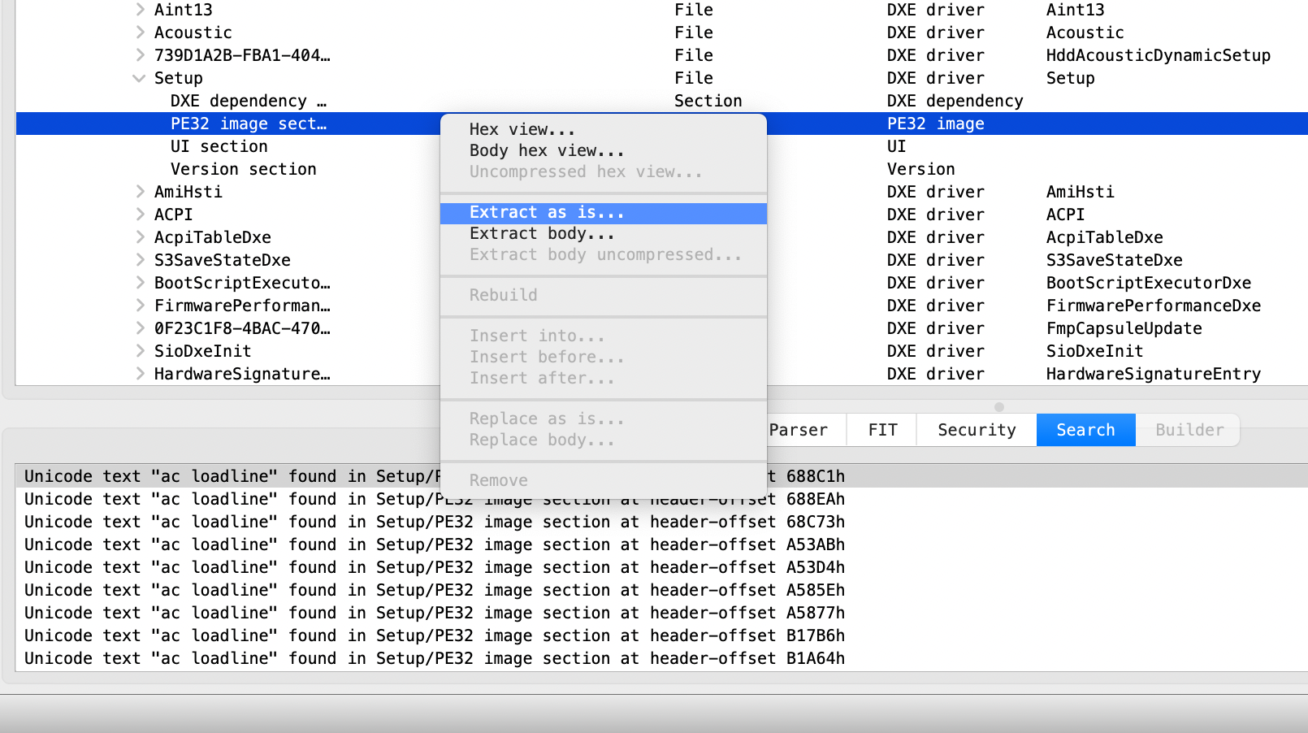Screen dimensions: 1308x733
Task: Select the Version section tree item
Action: (x=243, y=169)
